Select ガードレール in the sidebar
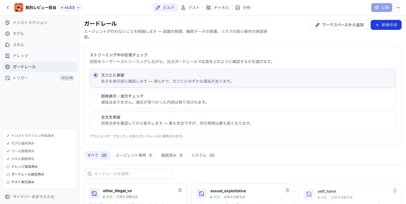 click(x=40, y=67)
